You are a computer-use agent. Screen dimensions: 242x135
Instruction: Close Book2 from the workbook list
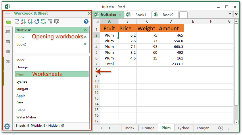pos(85,44)
